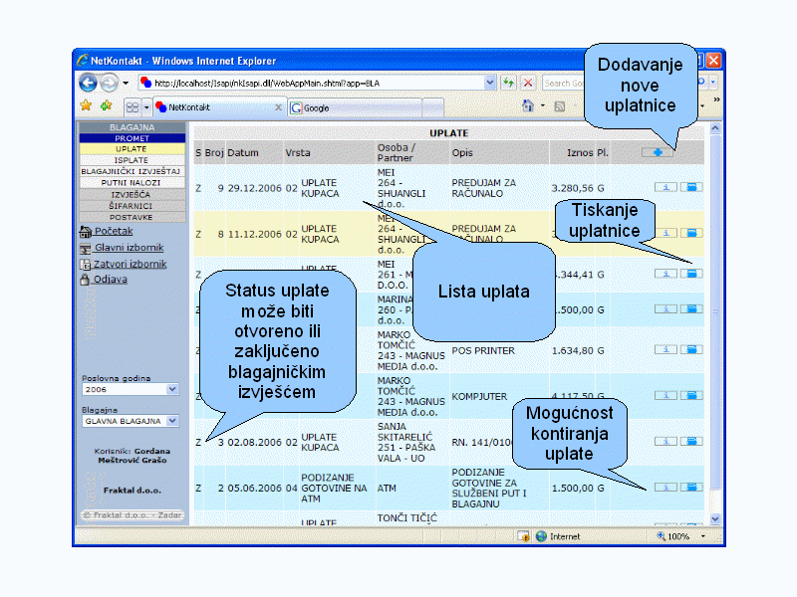Expand the tab list dropdown arrow
Image resolution: width=797 pixels, height=597 pixels.
point(146,107)
